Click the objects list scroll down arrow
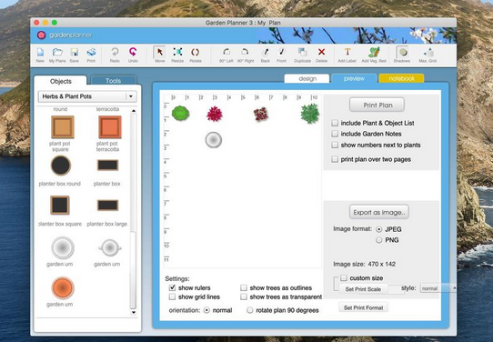The width and height of the screenshot is (493, 342). point(134,312)
